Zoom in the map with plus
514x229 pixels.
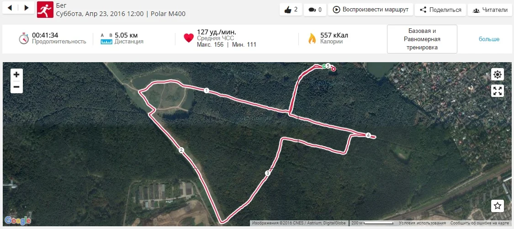(16, 75)
